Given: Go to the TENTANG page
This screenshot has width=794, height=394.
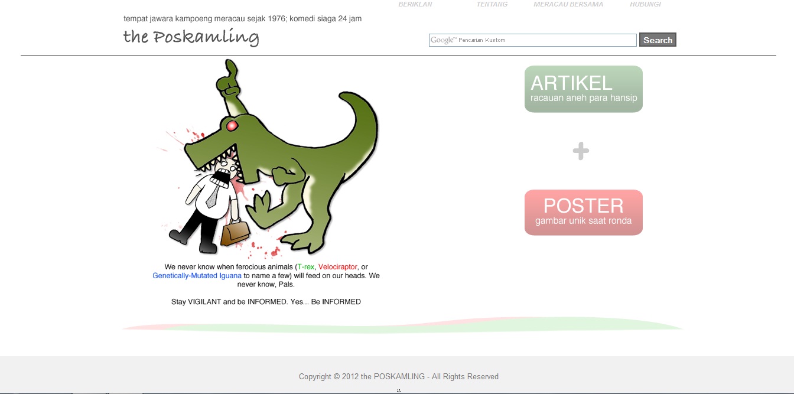Looking at the screenshot, I should pyautogui.click(x=492, y=4).
